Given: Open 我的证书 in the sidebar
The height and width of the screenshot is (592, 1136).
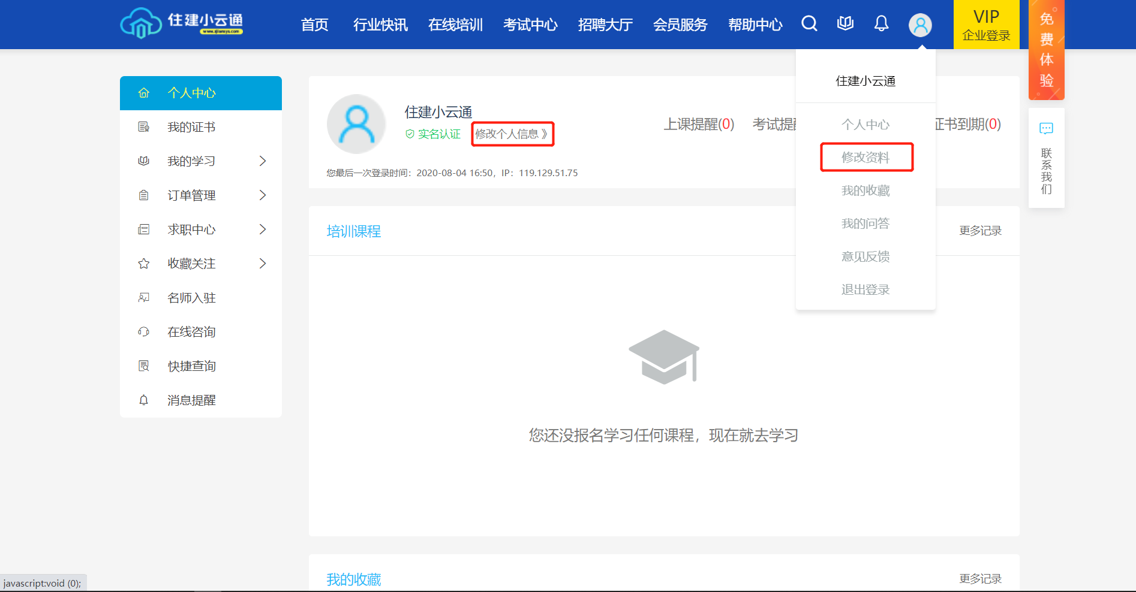Looking at the screenshot, I should 191,127.
